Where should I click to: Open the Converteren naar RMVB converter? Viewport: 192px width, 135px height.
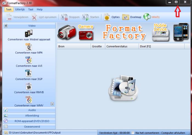29,86
